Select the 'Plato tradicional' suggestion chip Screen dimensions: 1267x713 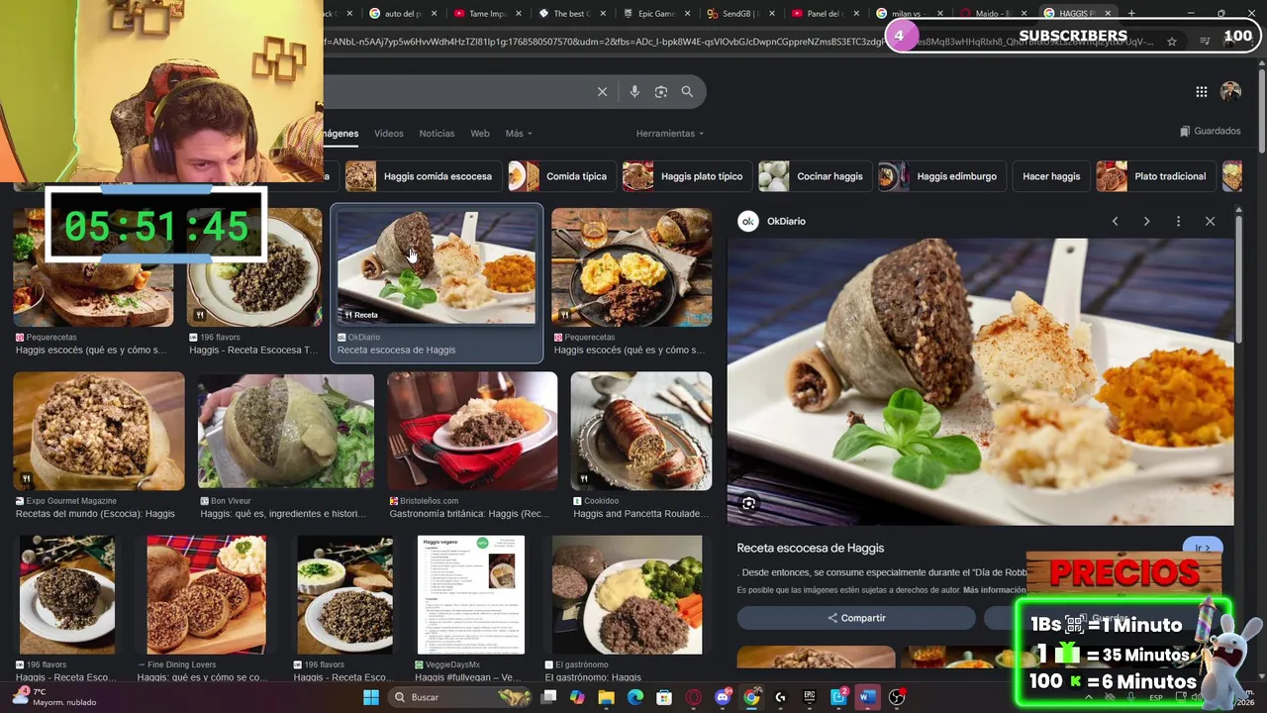pos(1155,176)
